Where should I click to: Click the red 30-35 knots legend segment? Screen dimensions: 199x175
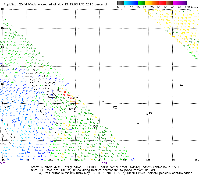pyautogui.click(x=162, y=3)
